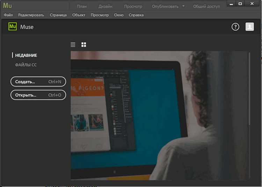Select the НЕДАВНИЕ section

[x=26, y=55]
